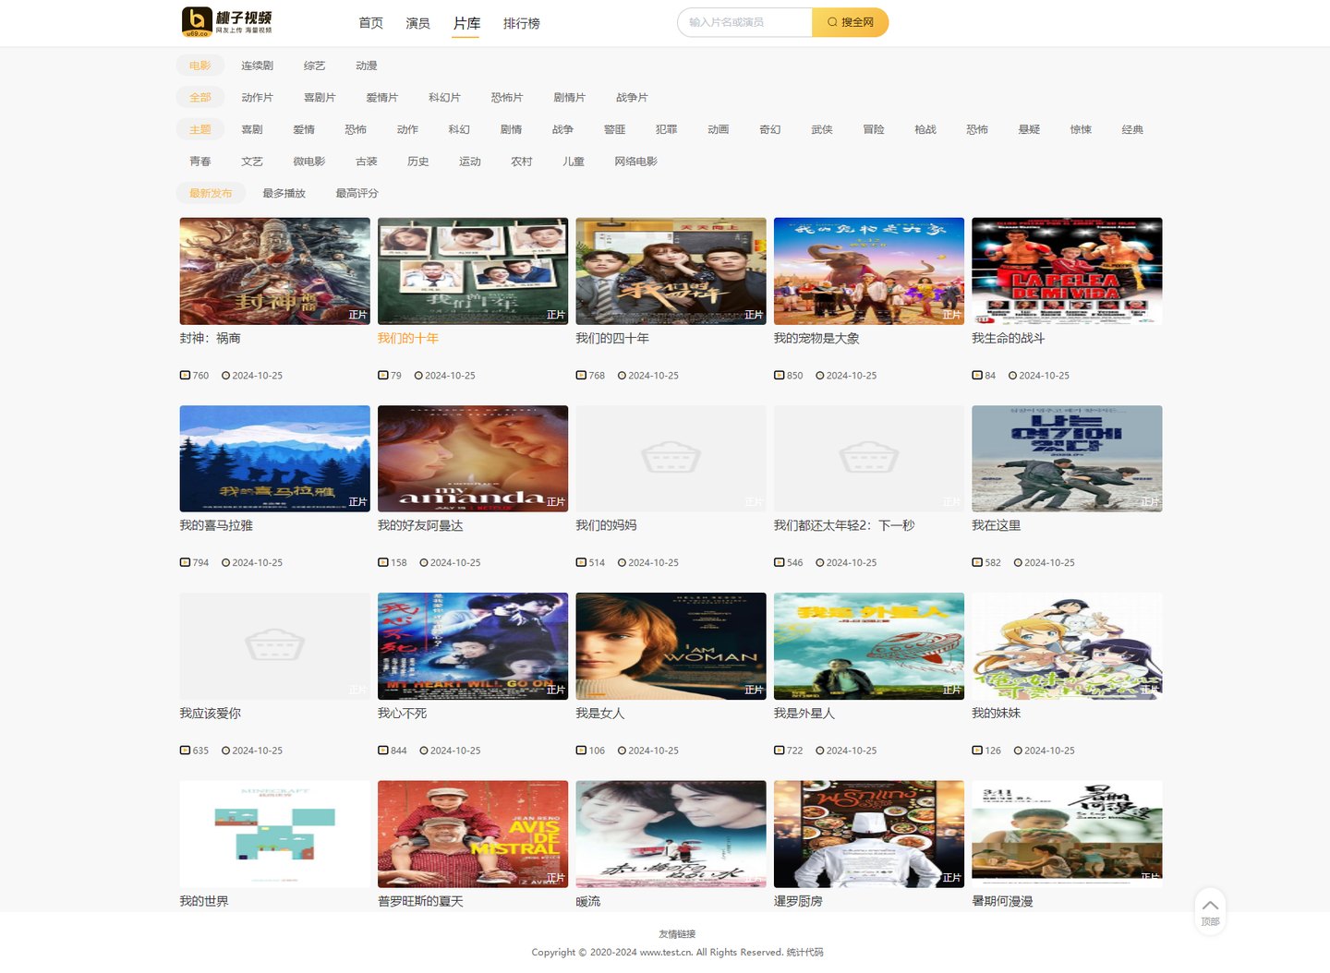
Task: Open the 我在这里 poster thumbnail
Action: tap(1067, 459)
